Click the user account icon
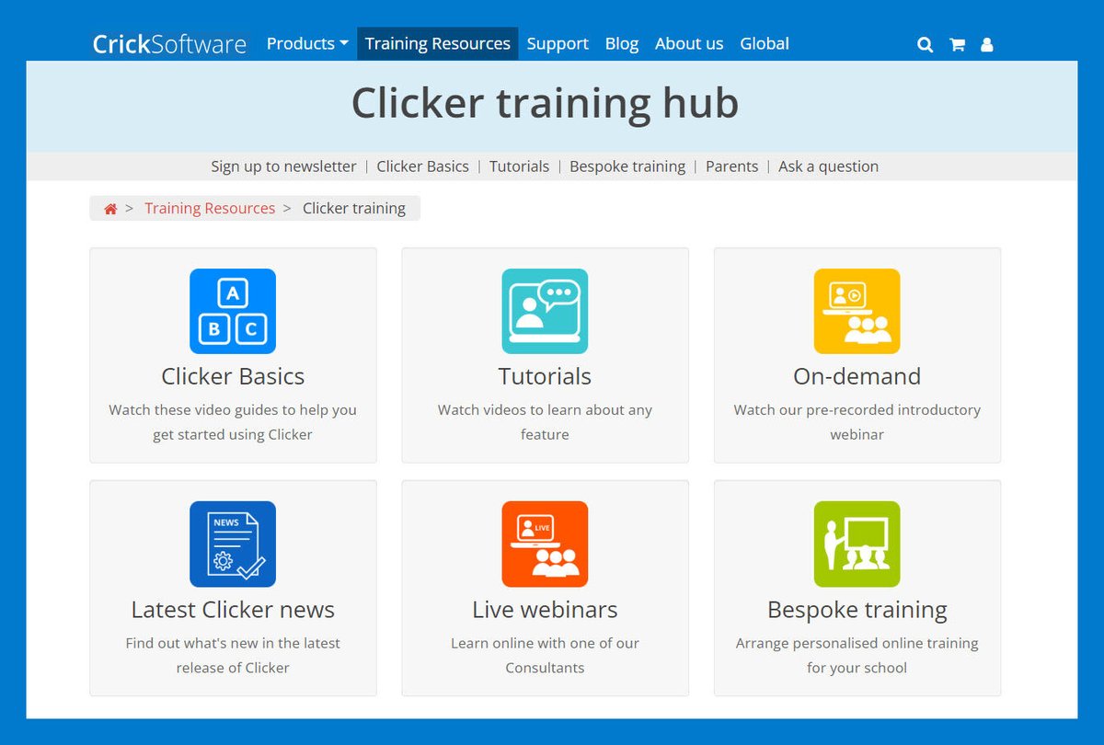 click(x=987, y=43)
